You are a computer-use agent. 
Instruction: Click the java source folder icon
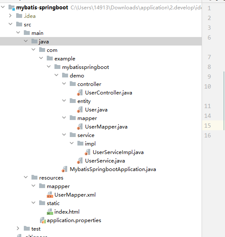(x=34, y=41)
